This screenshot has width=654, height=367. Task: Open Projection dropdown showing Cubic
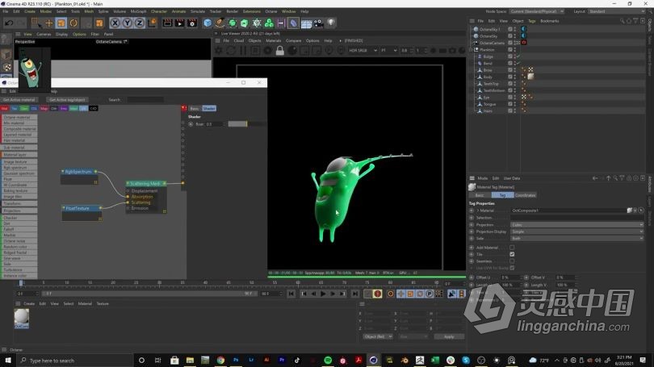point(576,224)
